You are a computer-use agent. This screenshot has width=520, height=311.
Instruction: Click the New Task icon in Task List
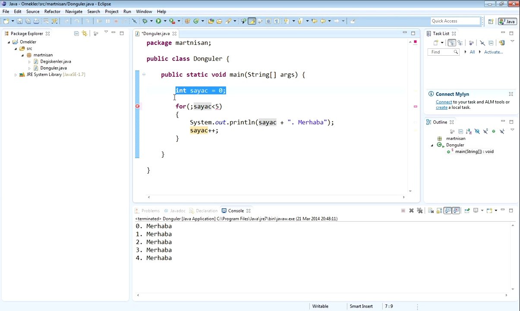tap(436, 43)
